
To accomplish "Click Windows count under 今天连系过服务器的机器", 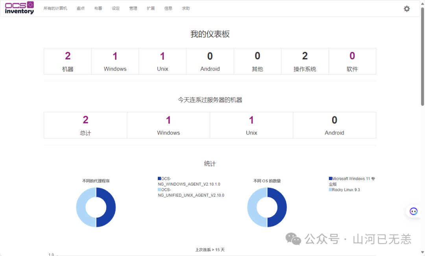I will coord(168,120).
